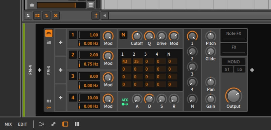Screen dimensions: 271x130
Task: Click the envelope A attack knob
Action: pos(137,99)
